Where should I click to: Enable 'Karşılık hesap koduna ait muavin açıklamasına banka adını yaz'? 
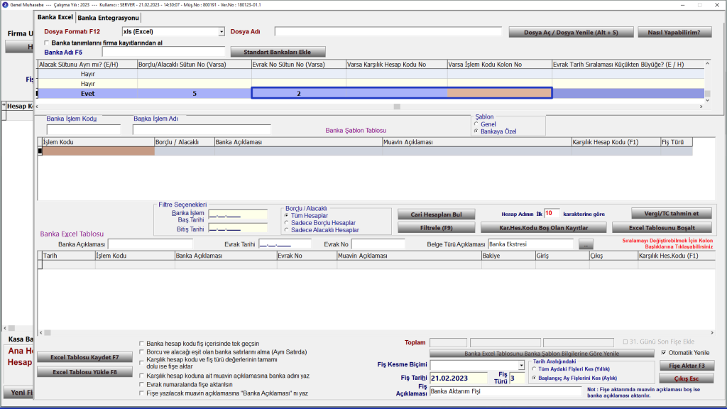142,376
